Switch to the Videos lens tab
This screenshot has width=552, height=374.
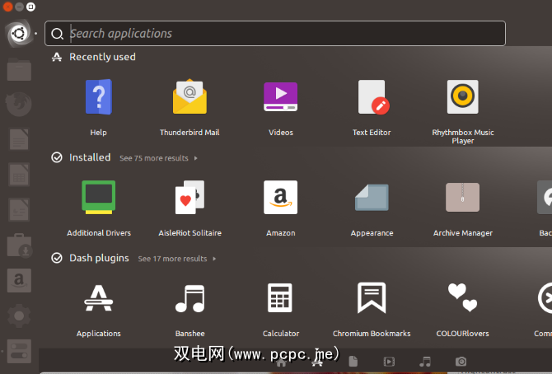coord(389,362)
